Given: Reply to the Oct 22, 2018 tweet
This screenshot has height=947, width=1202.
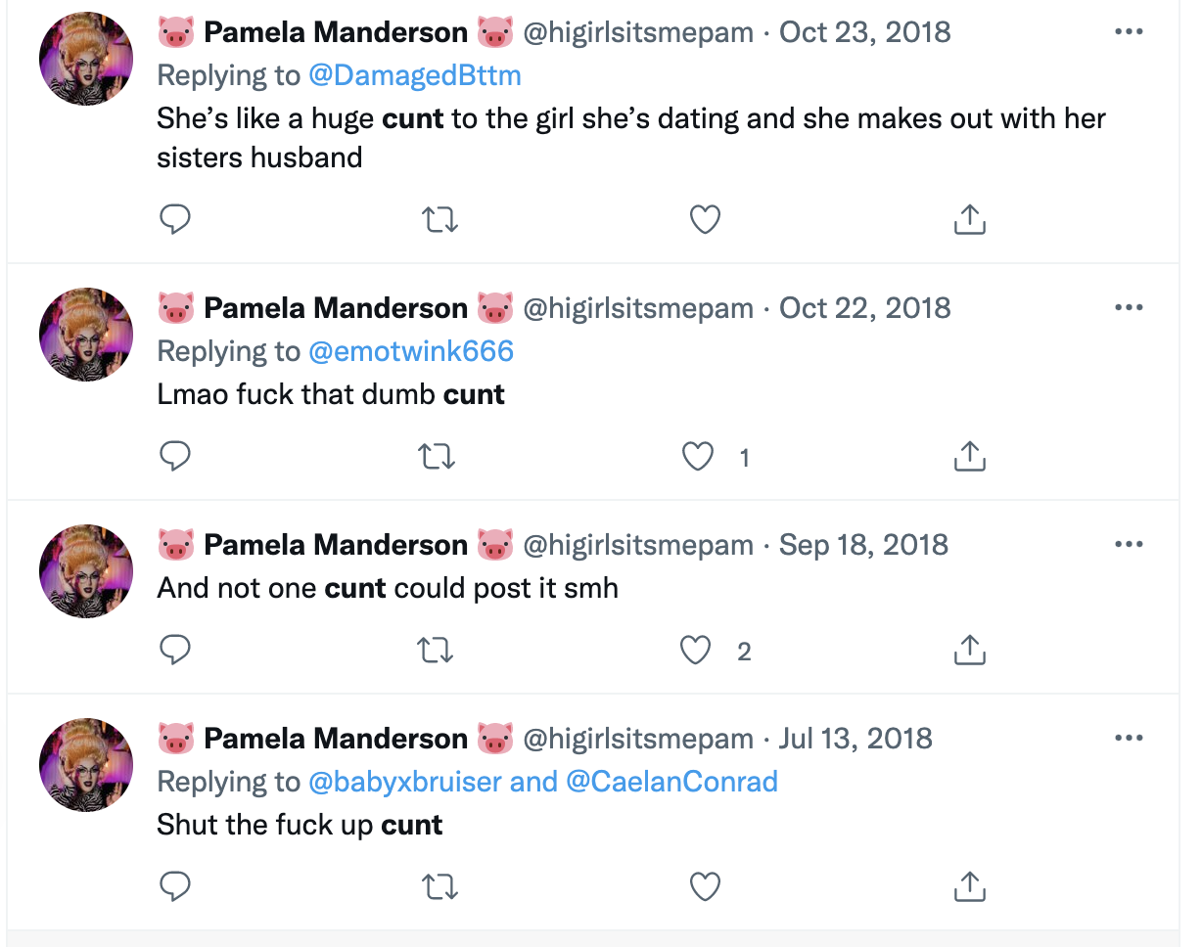Looking at the screenshot, I should [174, 457].
